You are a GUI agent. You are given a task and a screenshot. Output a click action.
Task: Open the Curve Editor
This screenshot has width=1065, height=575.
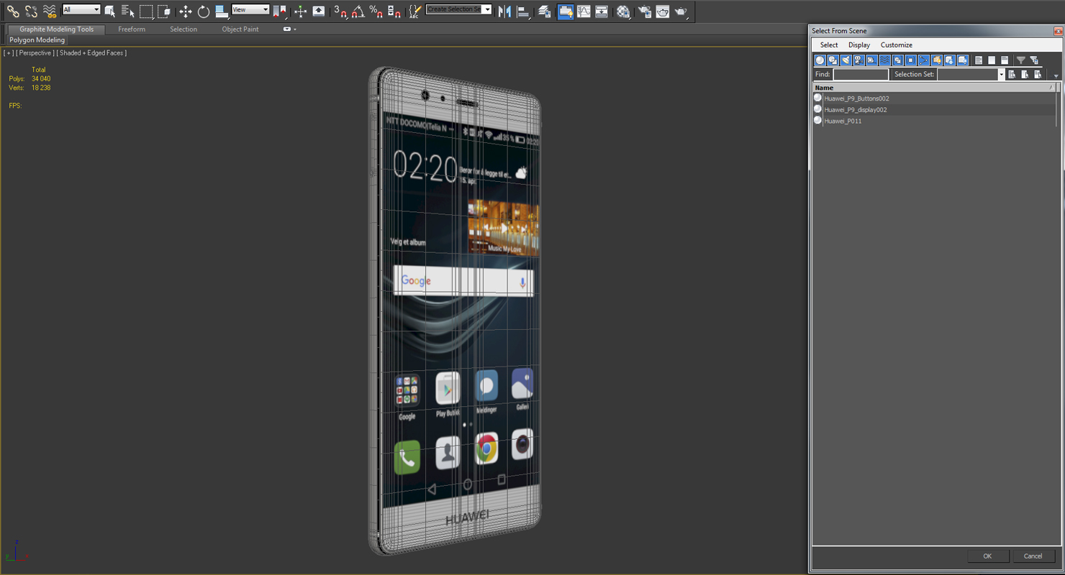(584, 11)
